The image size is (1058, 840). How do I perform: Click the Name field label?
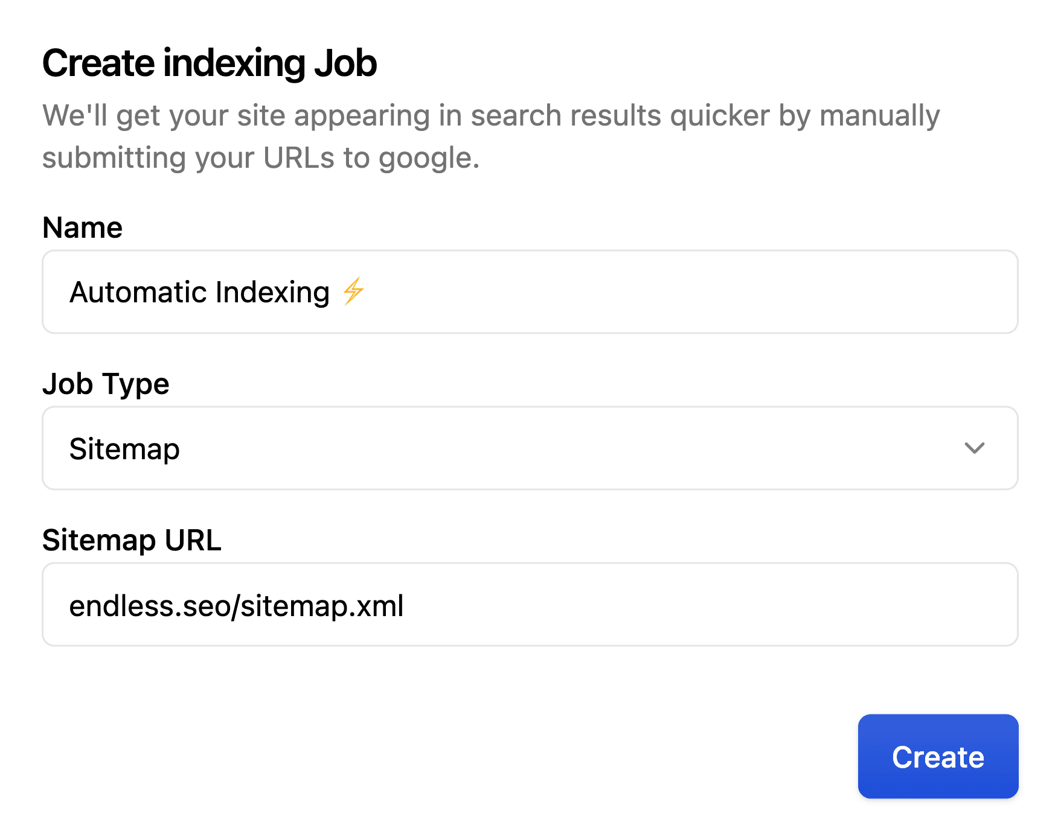pyautogui.click(x=82, y=227)
